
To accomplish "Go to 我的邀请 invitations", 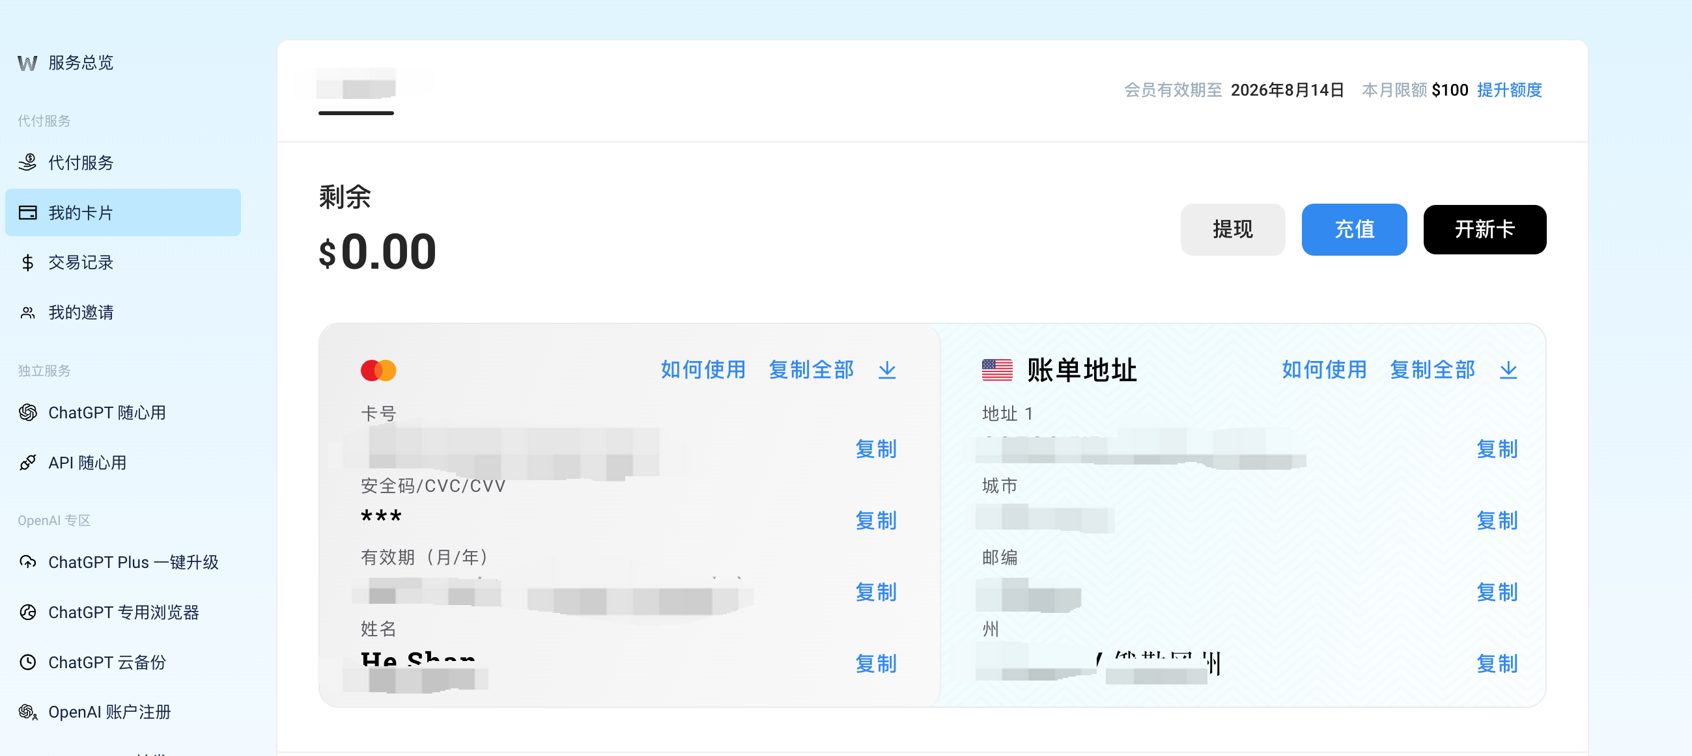I will pos(81,312).
